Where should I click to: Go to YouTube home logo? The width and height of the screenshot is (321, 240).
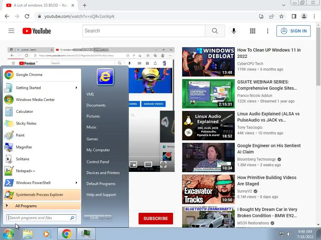(37, 31)
